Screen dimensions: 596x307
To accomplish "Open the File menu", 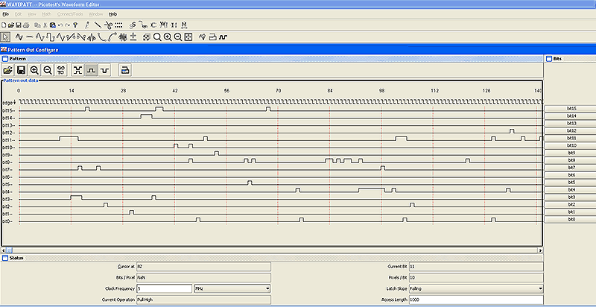I will (4, 13).
